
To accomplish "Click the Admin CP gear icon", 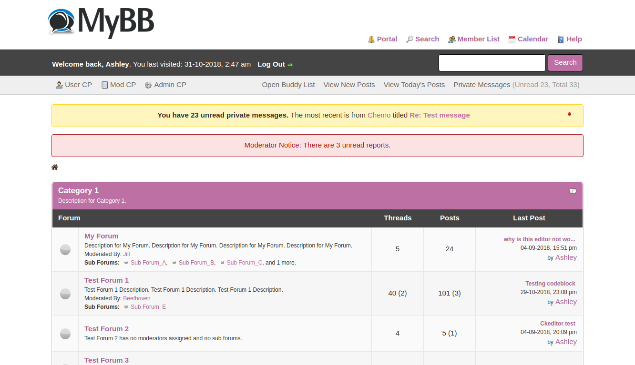I will [148, 85].
